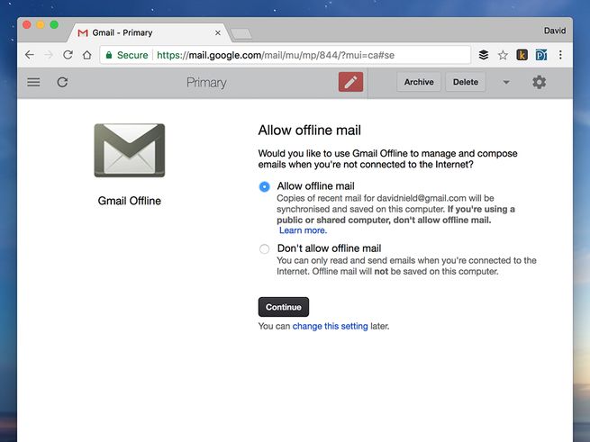Refresh the Gmail inbox using the toolbar icon

click(x=62, y=82)
